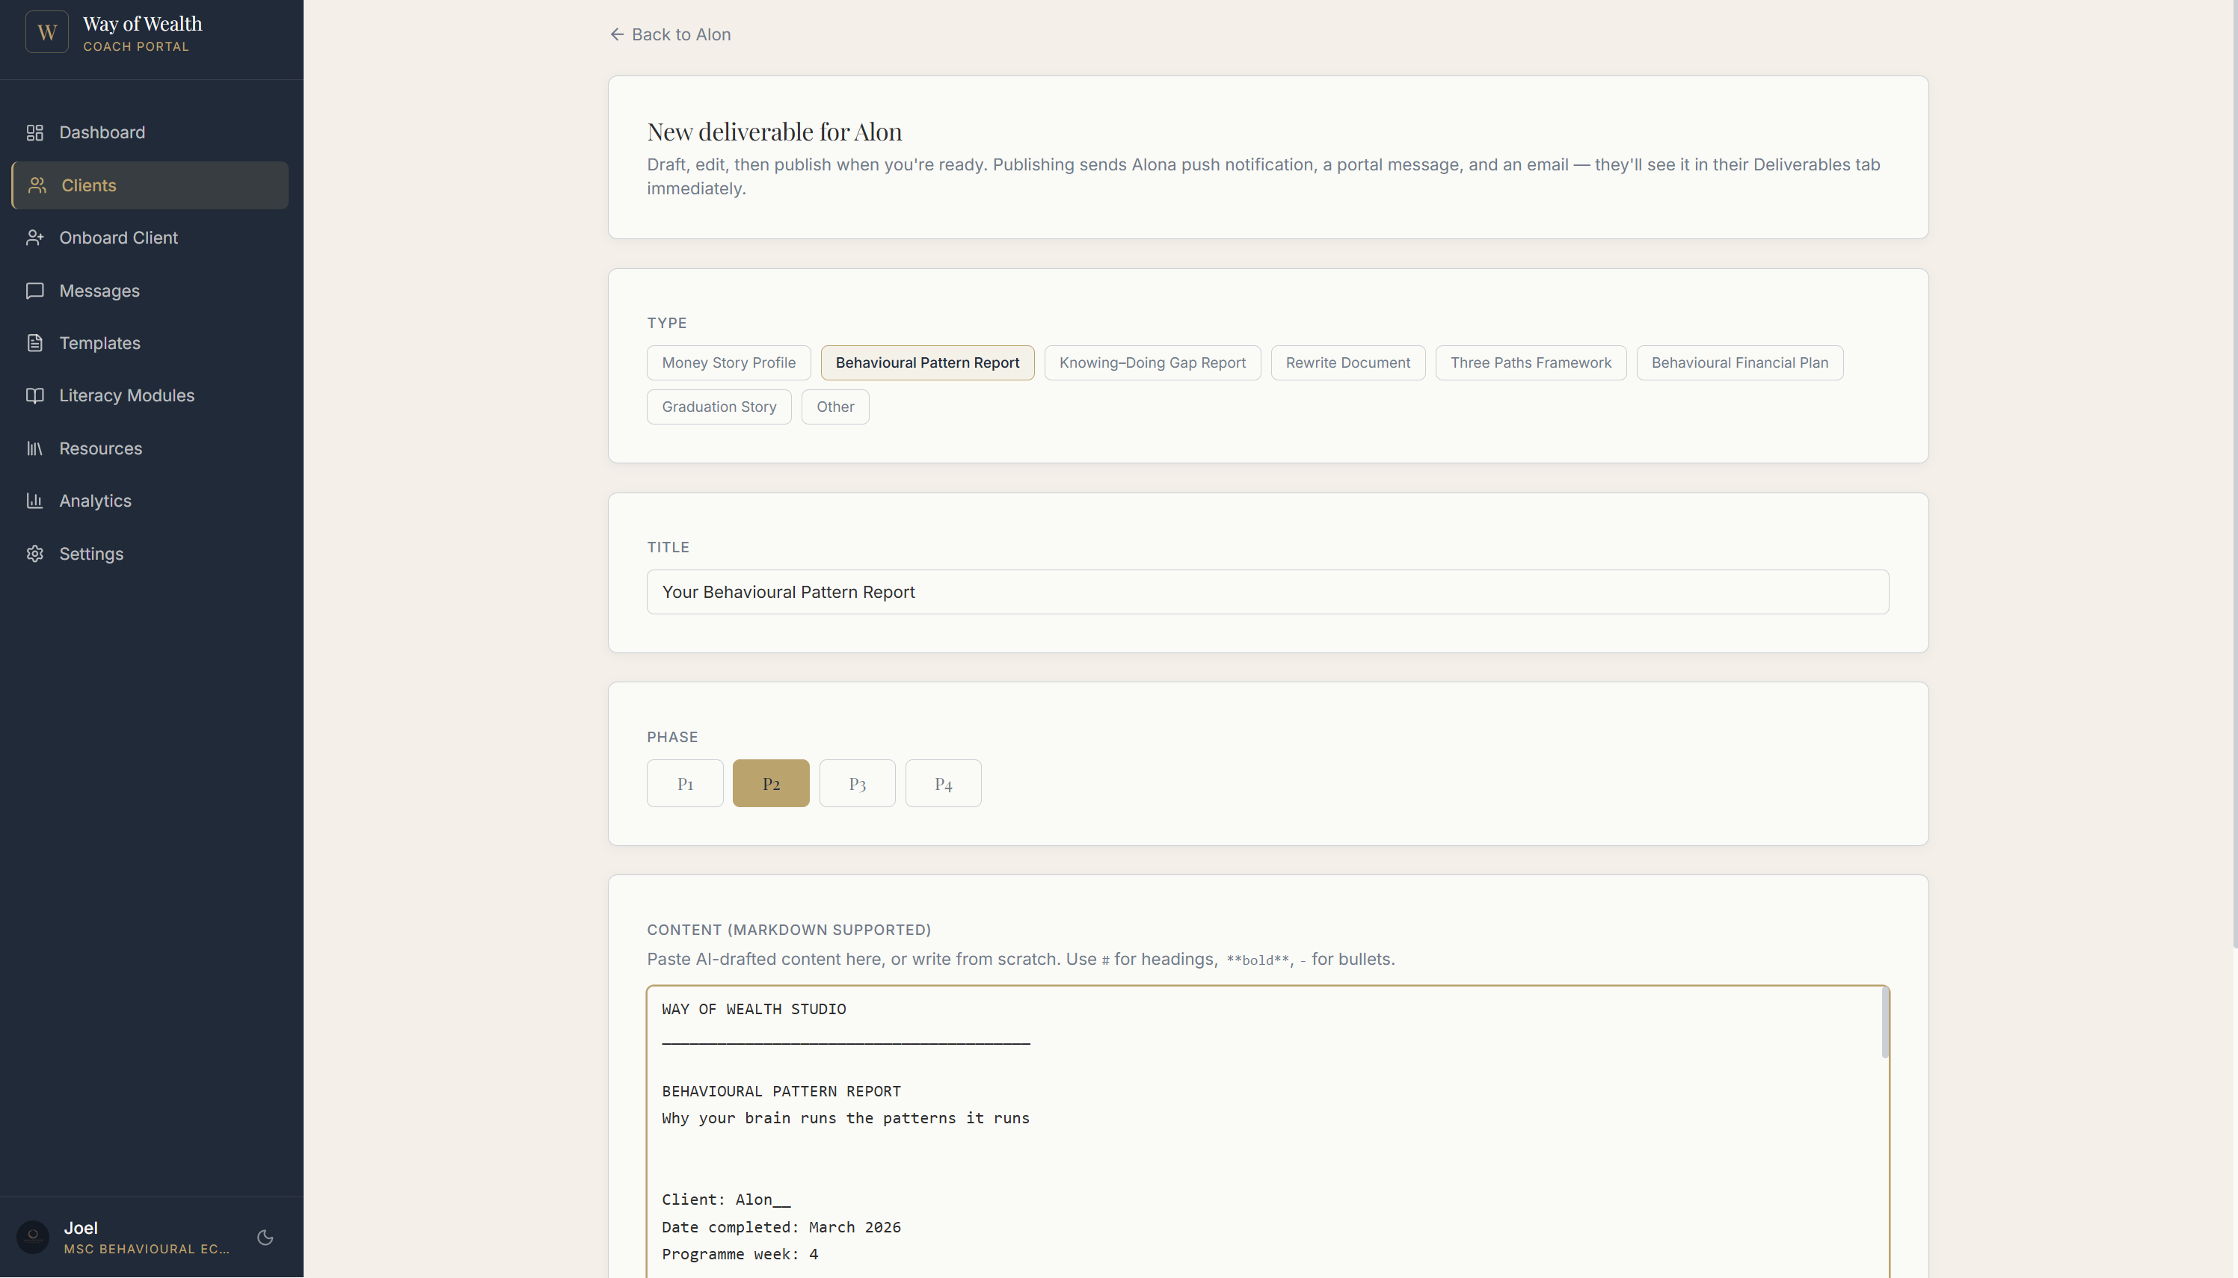The width and height of the screenshot is (2238, 1278).
Task: Open the Dashboard from the sidebar
Action: click(102, 132)
